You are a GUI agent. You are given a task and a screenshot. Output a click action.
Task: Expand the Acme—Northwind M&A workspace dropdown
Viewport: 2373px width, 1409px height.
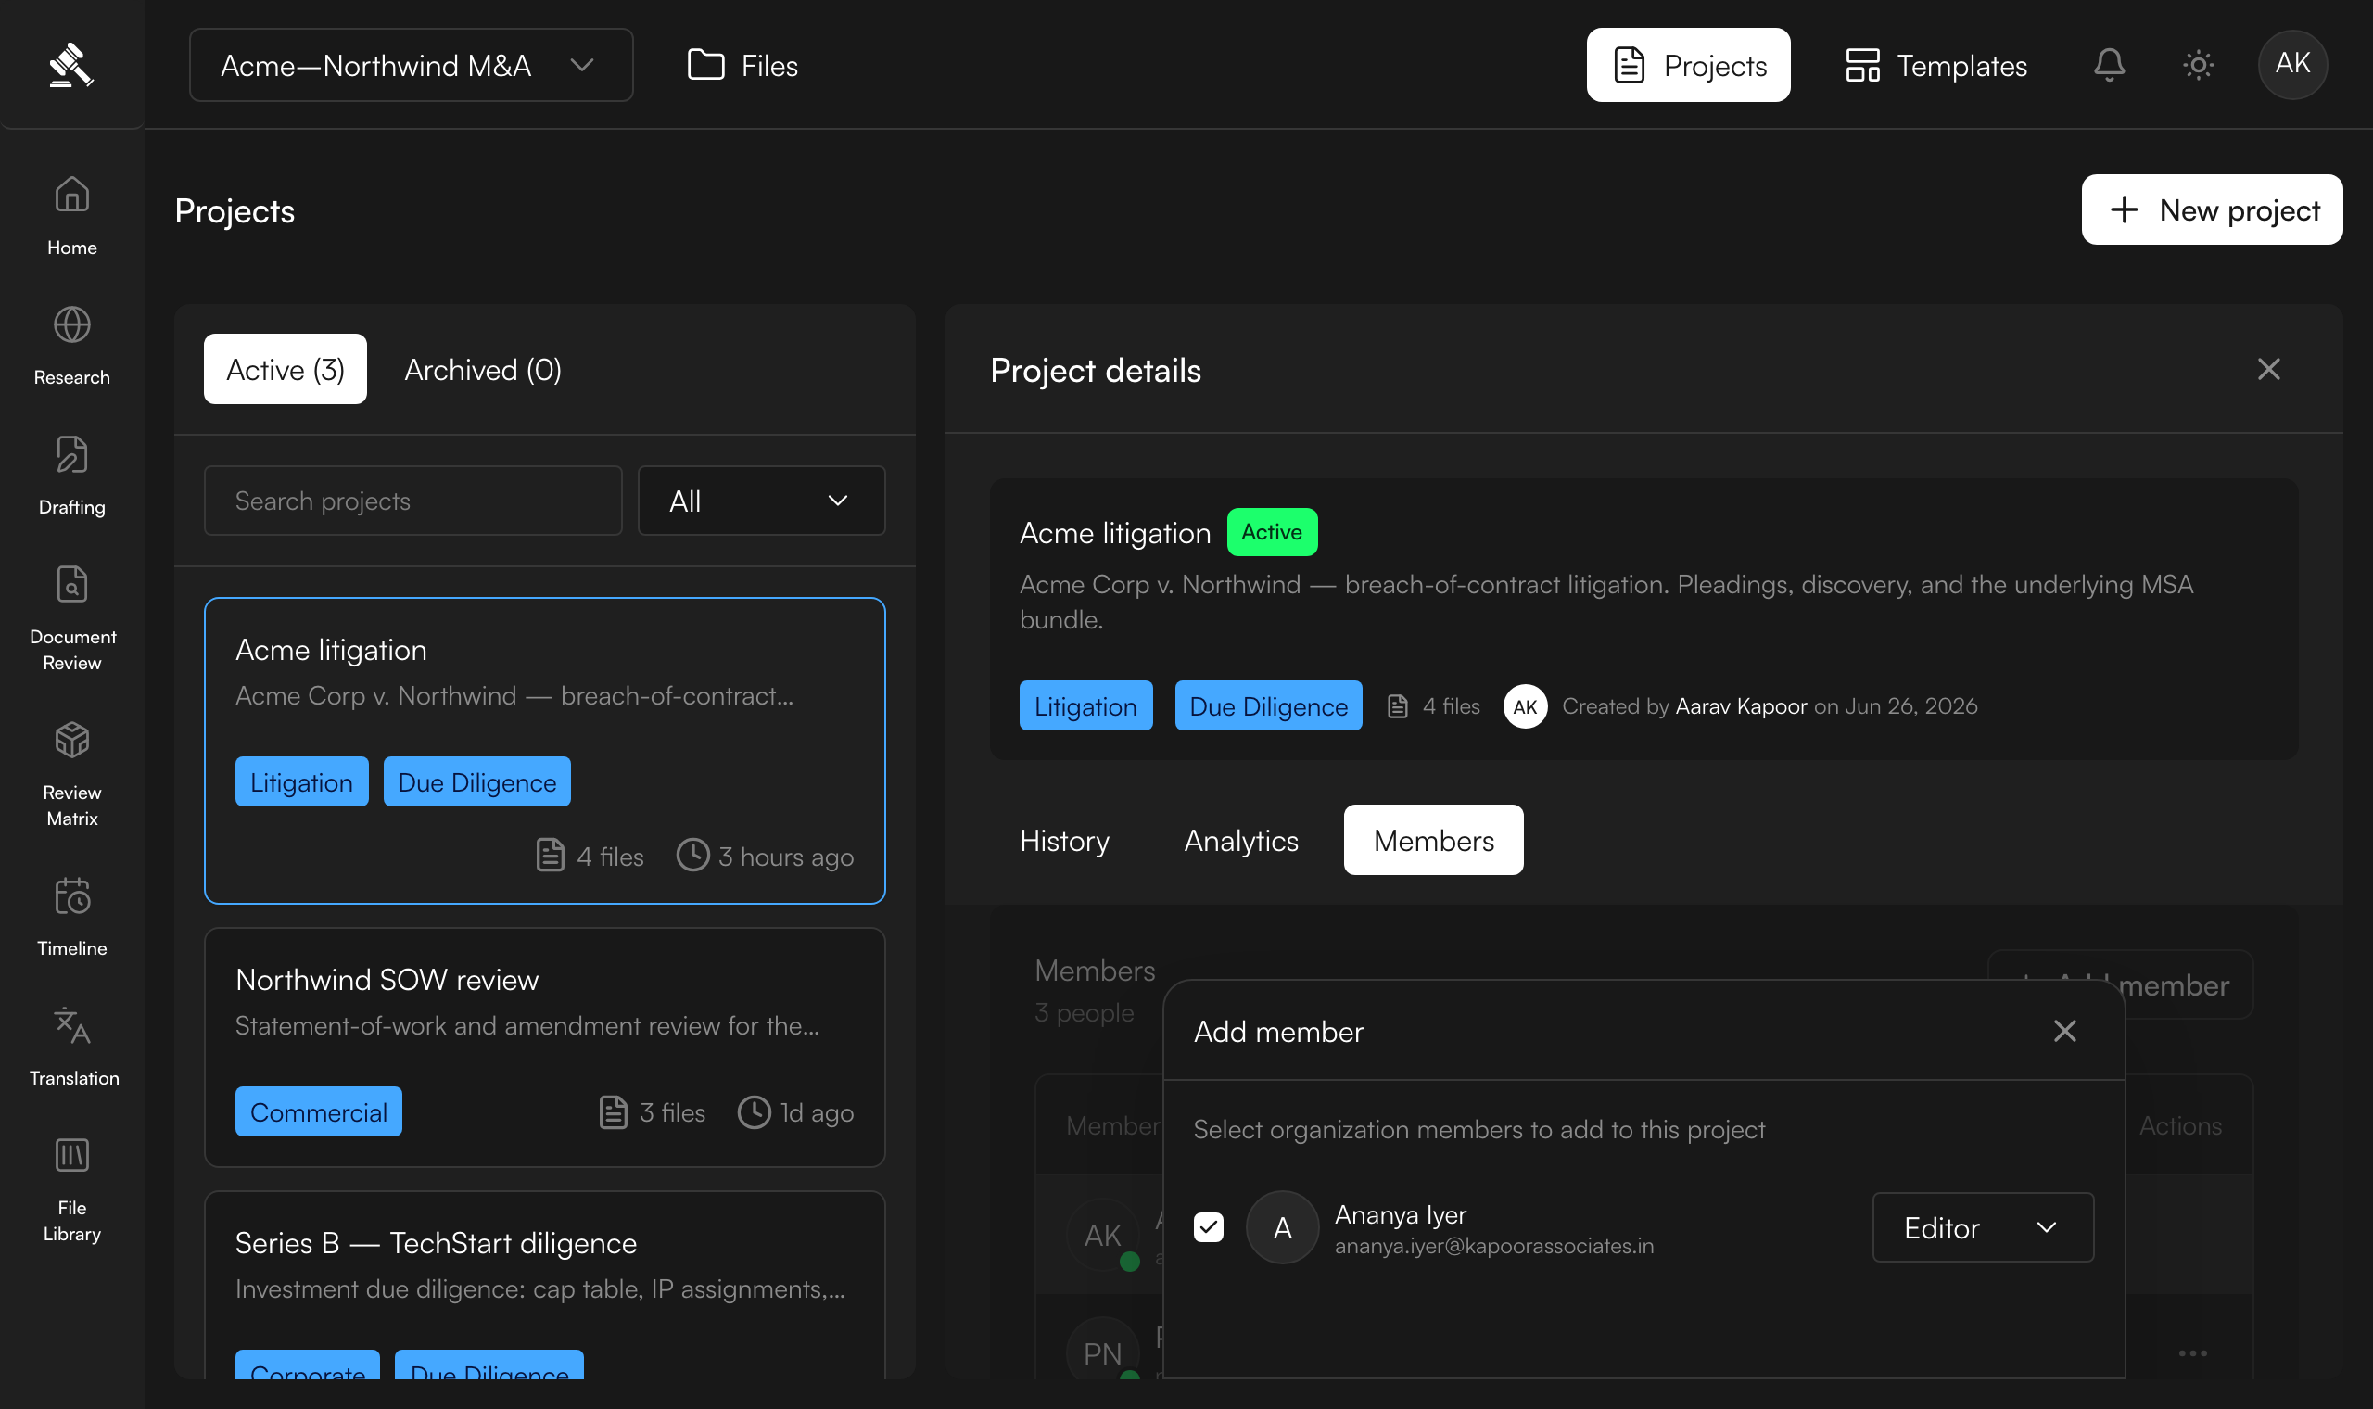point(411,65)
